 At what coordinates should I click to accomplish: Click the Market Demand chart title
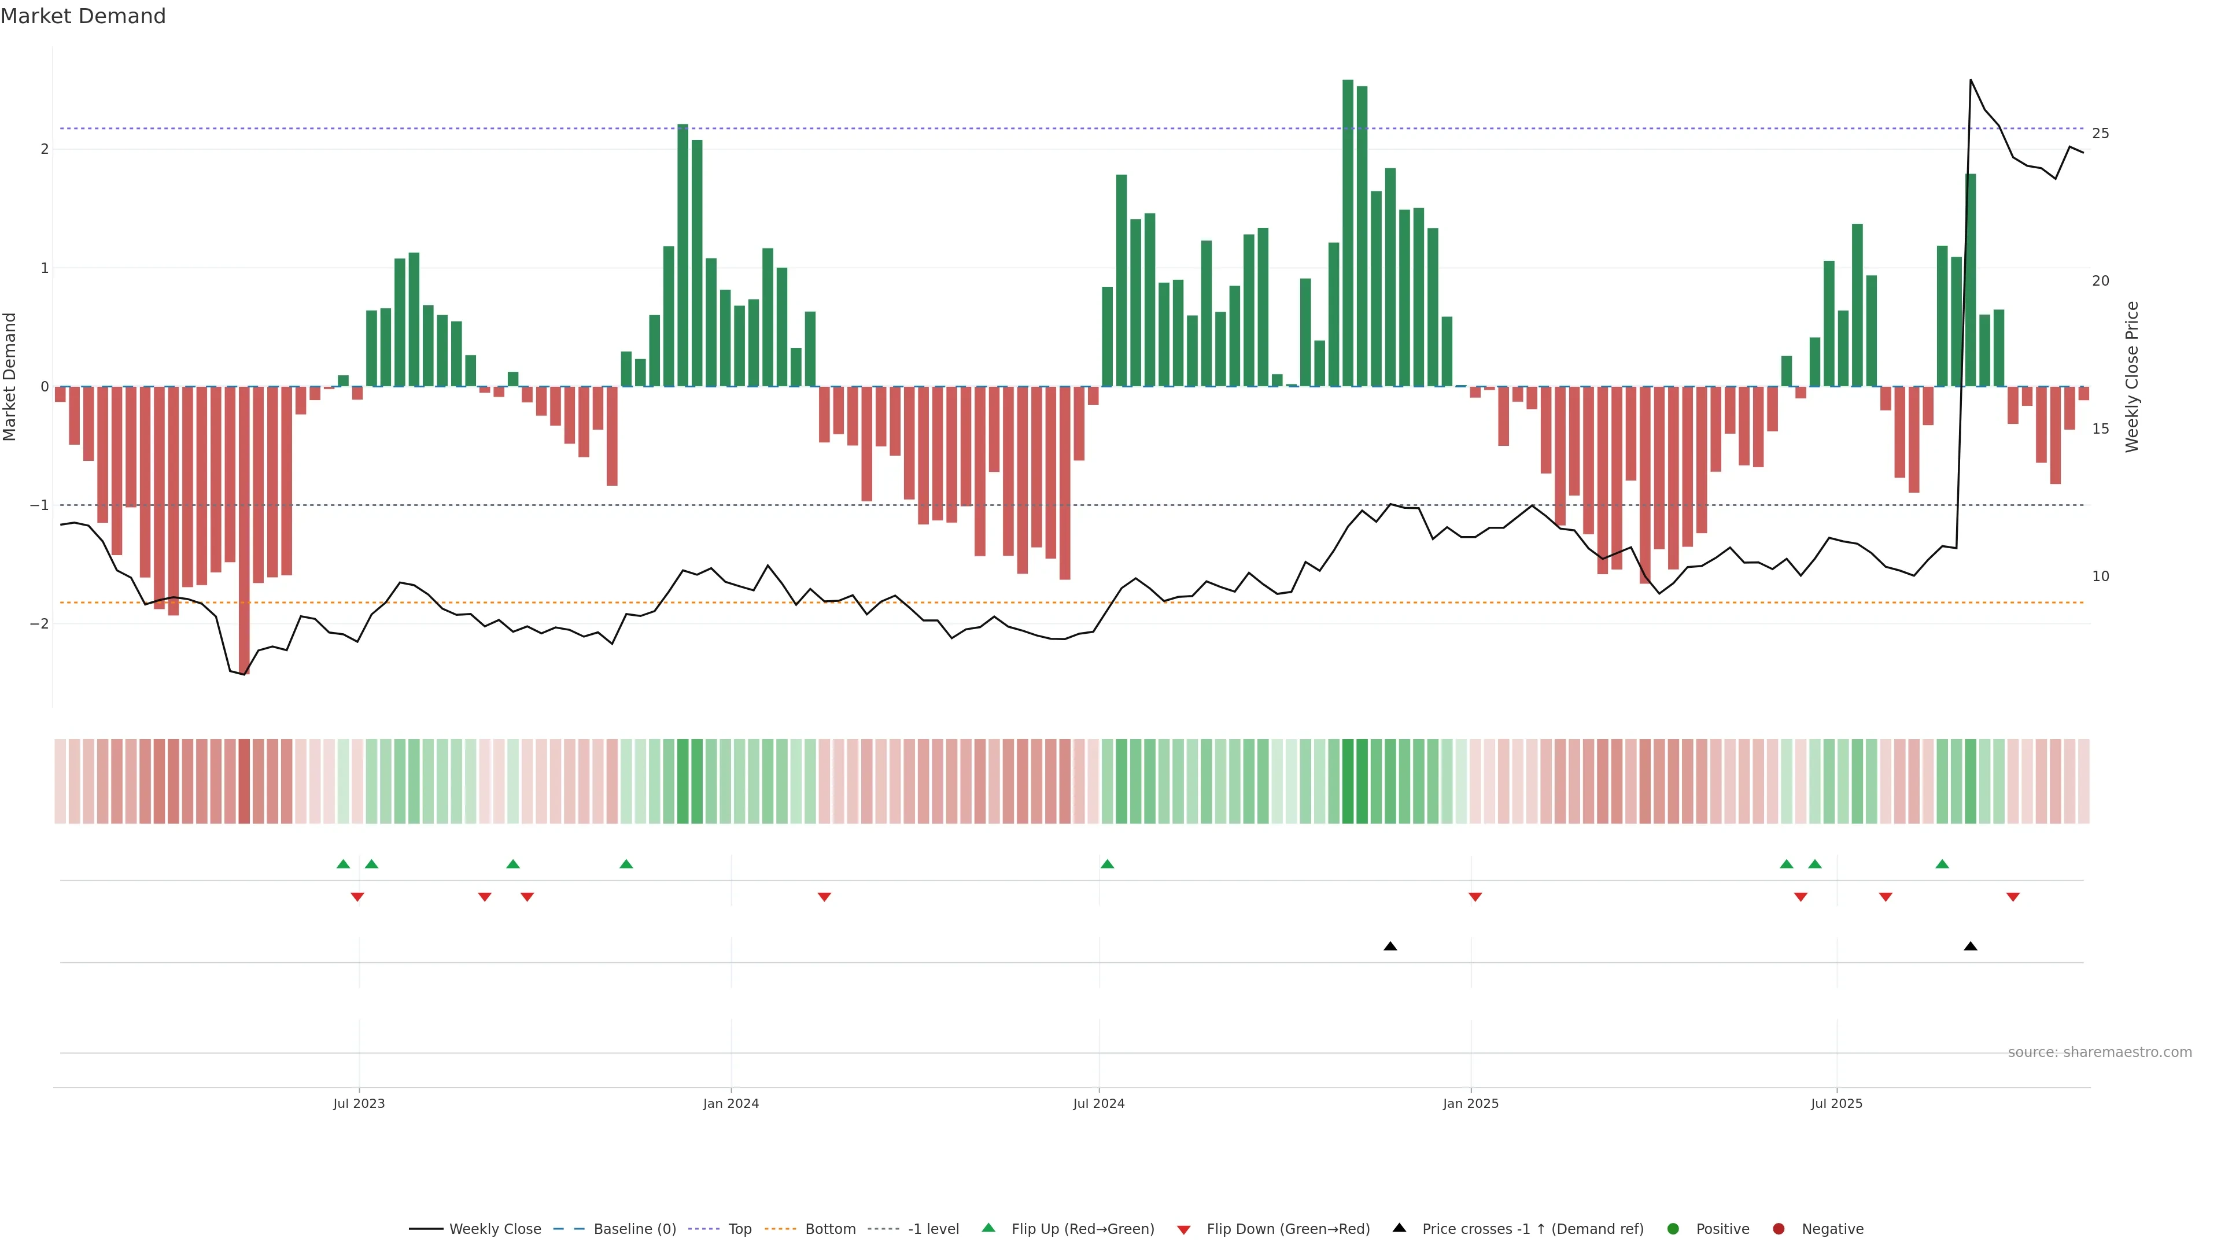[83, 16]
